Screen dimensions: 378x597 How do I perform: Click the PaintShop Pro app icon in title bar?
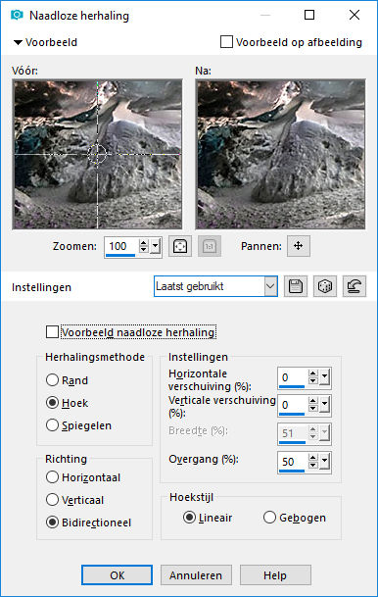[x=17, y=15]
